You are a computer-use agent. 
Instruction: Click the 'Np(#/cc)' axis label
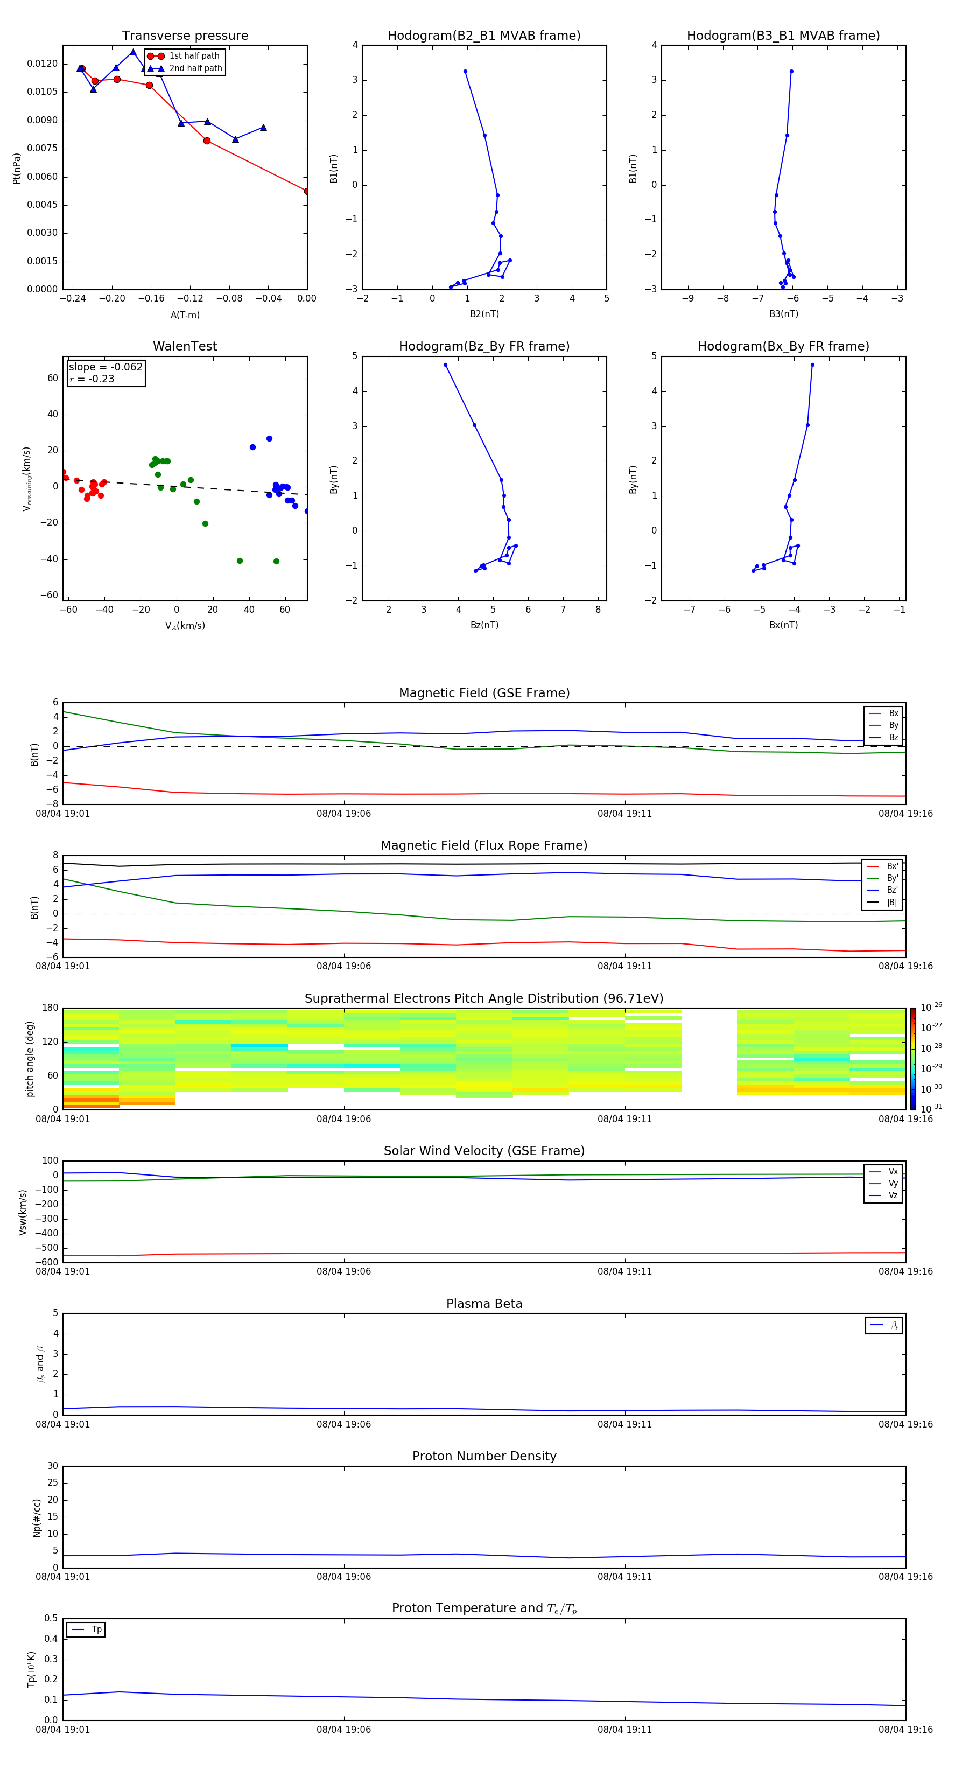point(37,1517)
